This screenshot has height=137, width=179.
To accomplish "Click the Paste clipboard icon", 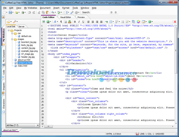I will tap(47, 12).
